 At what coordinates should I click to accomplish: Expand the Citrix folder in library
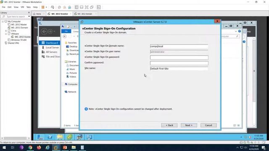pyautogui.click(x=6, y=31)
